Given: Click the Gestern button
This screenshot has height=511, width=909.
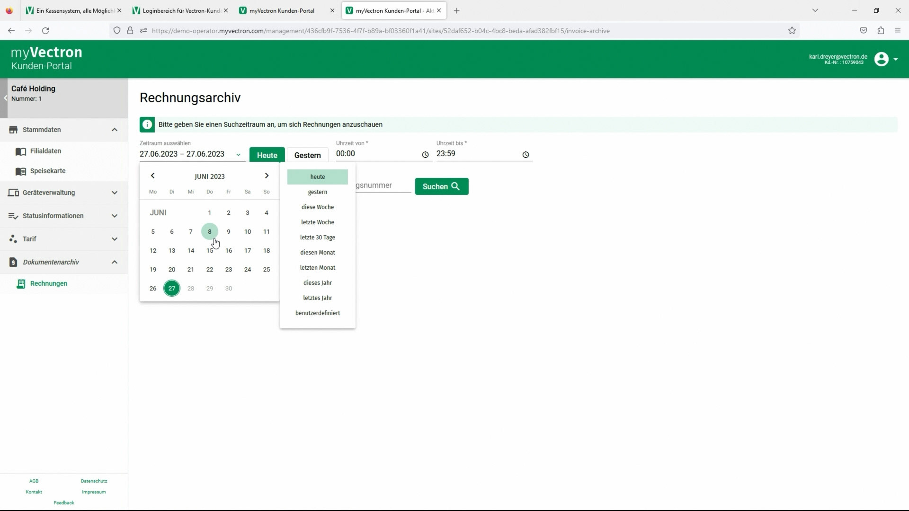Looking at the screenshot, I should (x=307, y=155).
